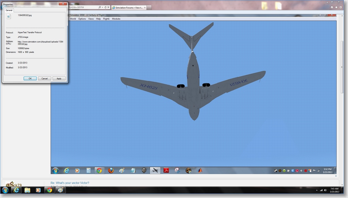Open the Options menu in Flight Simulator screenshot
Screen dimensions: 348x198
pos(82,19)
